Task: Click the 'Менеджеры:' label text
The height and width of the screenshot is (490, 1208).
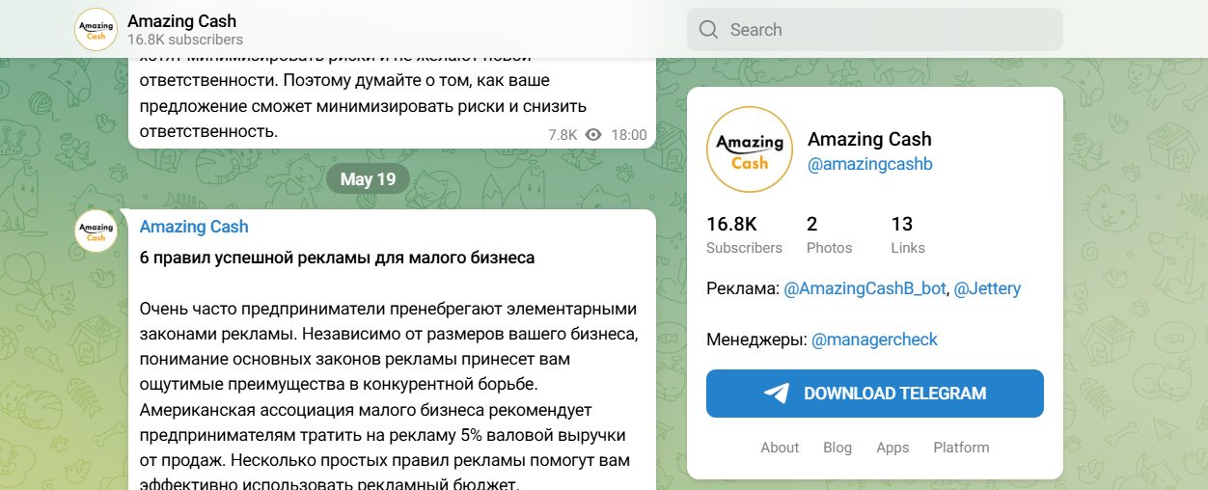Action: coord(756,340)
